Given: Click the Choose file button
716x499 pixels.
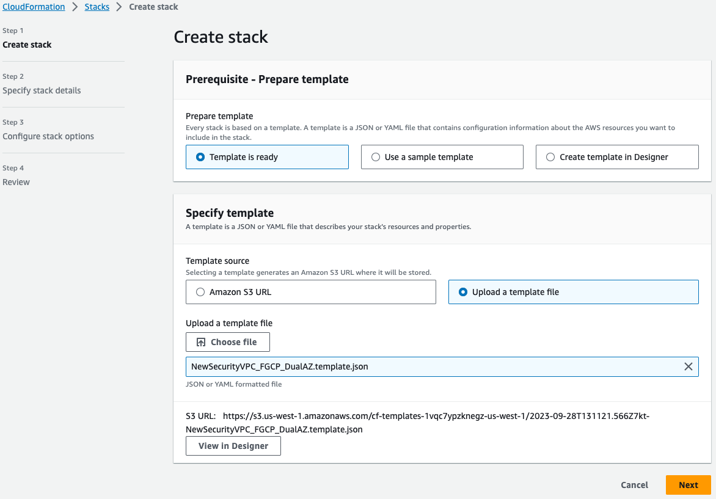Looking at the screenshot, I should pyautogui.click(x=228, y=342).
